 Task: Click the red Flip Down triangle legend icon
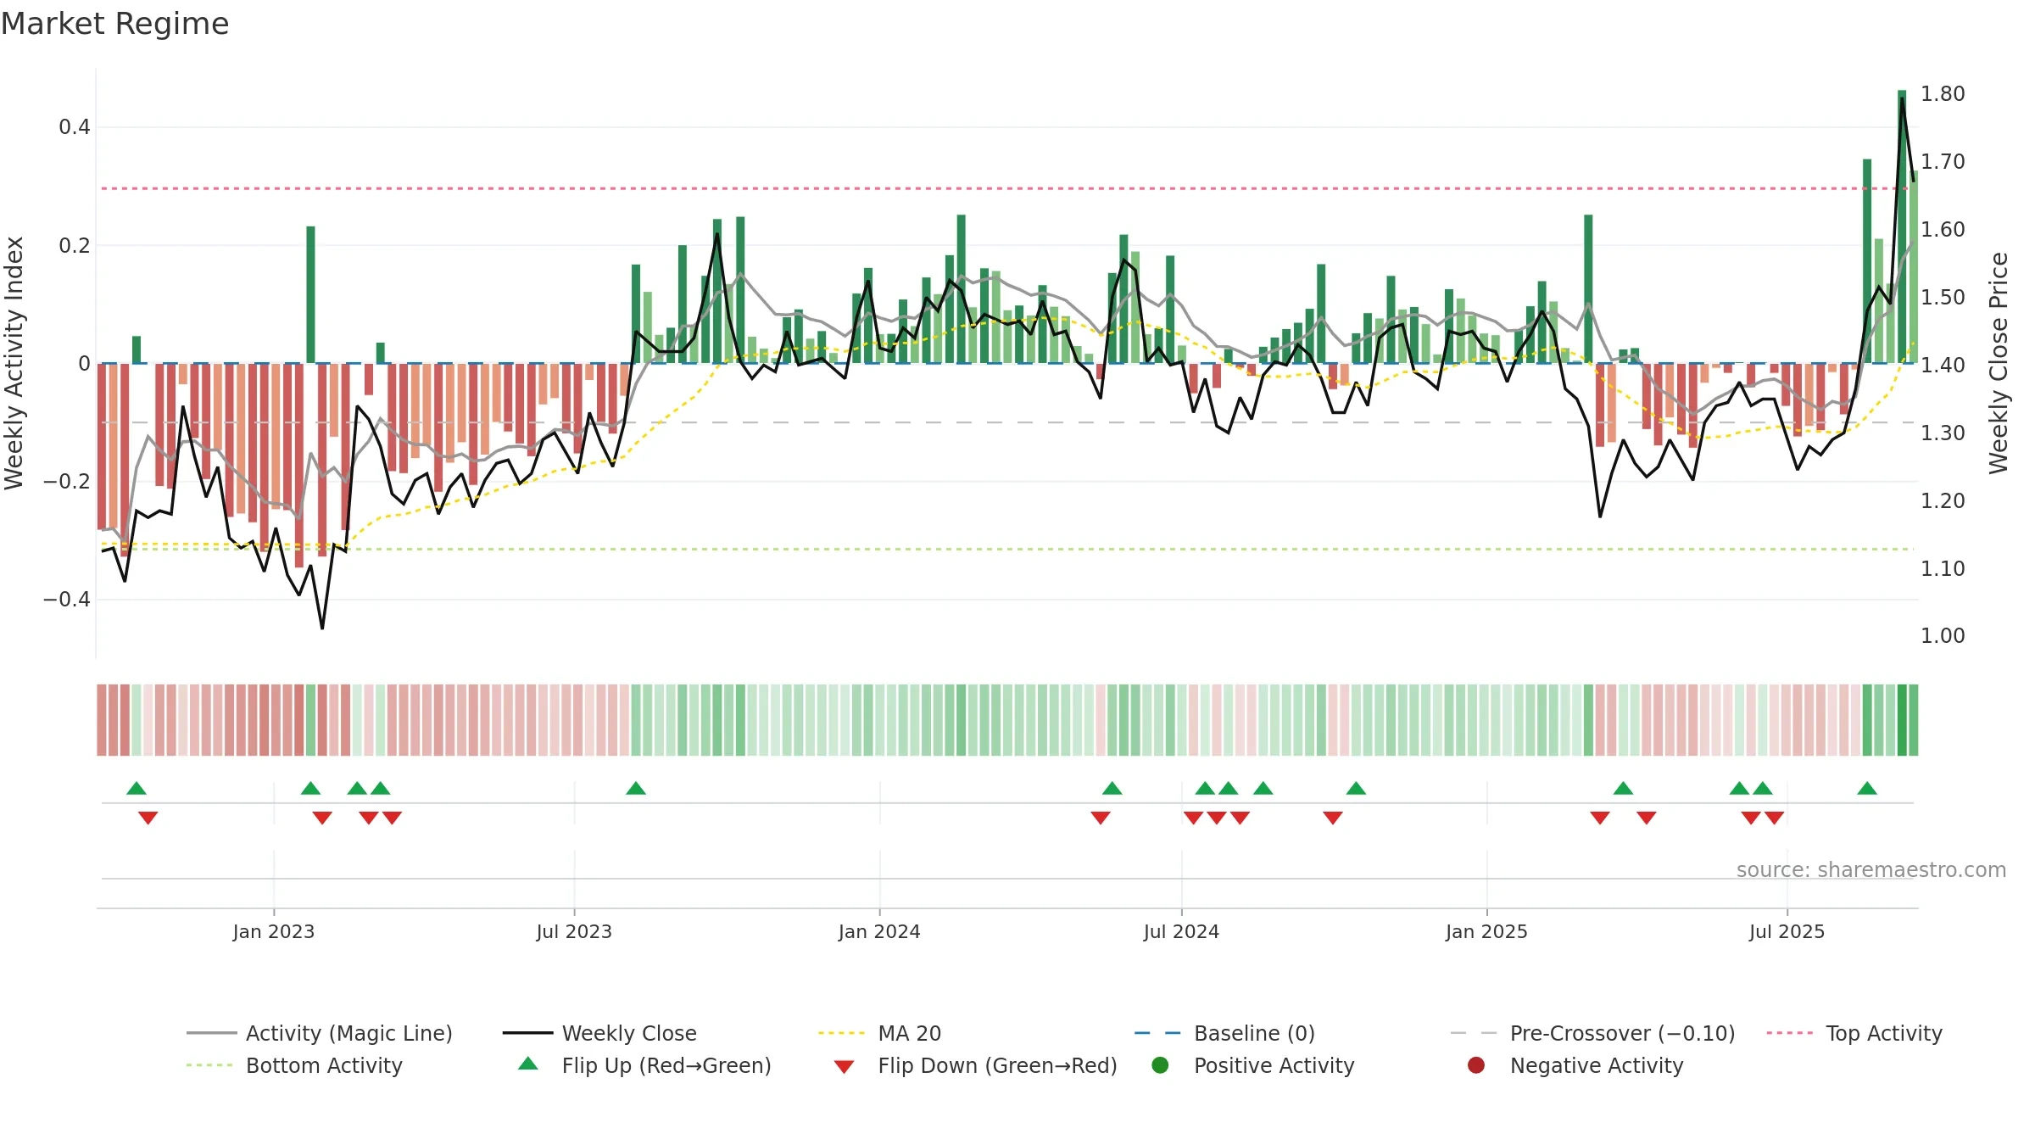pos(844,1067)
